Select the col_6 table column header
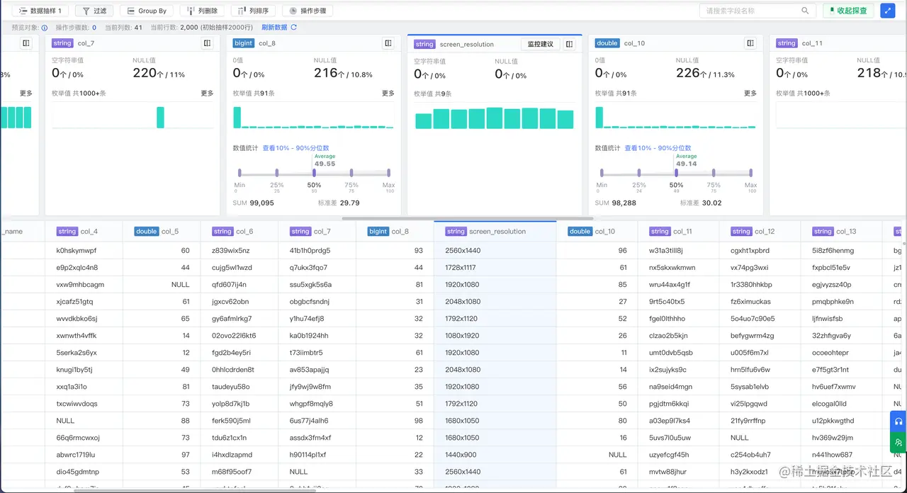The width and height of the screenshot is (907, 493). coord(240,231)
